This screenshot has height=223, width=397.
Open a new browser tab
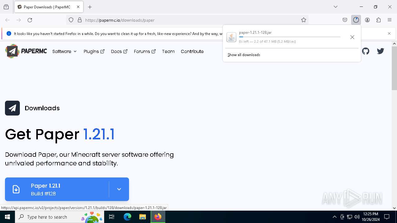click(90, 7)
